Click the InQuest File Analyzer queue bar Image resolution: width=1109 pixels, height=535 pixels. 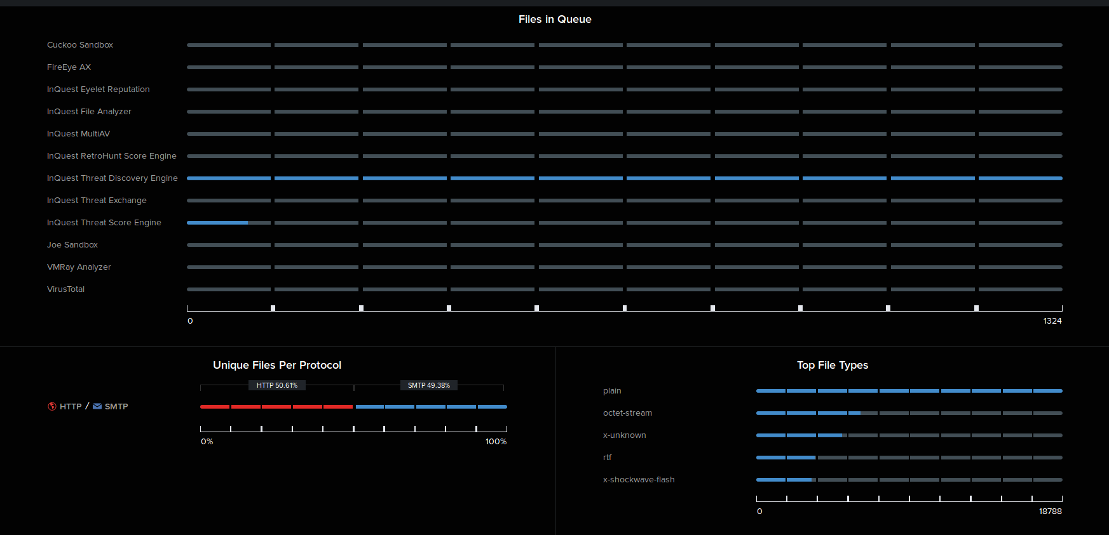(x=625, y=112)
